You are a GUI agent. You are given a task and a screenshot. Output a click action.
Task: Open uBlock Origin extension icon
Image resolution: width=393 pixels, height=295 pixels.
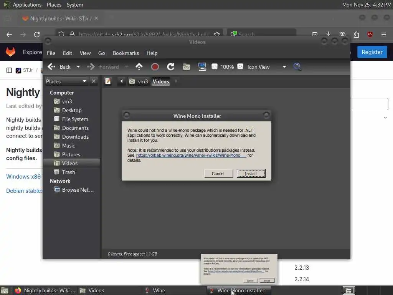click(x=370, y=34)
